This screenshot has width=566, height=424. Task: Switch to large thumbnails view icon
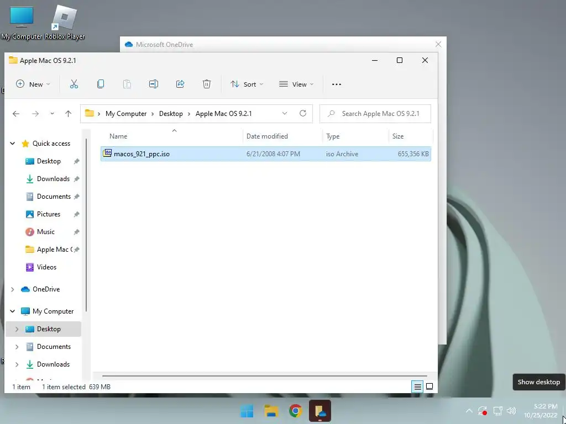tap(429, 387)
